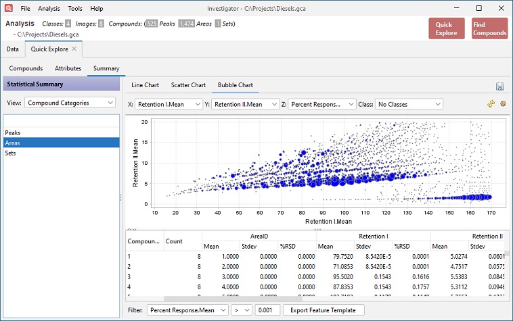Open the Tools menu
Viewport: 513px width, 321px height.
75,9
